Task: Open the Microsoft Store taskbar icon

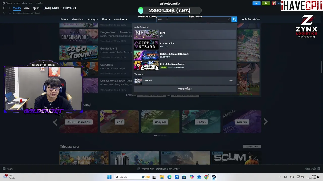Action: point(184,177)
